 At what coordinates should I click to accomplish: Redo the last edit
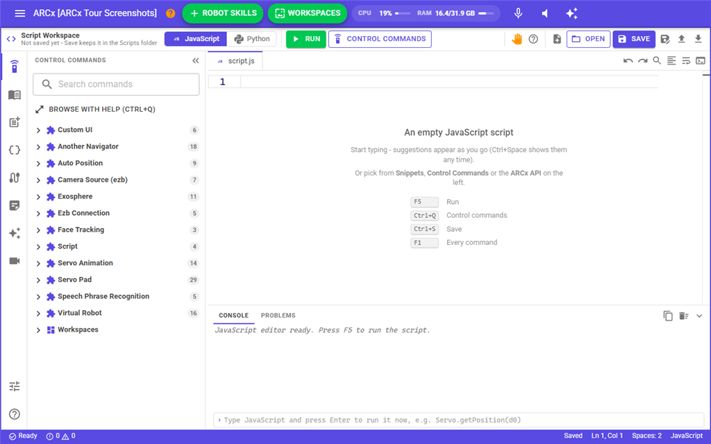coord(642,61)
